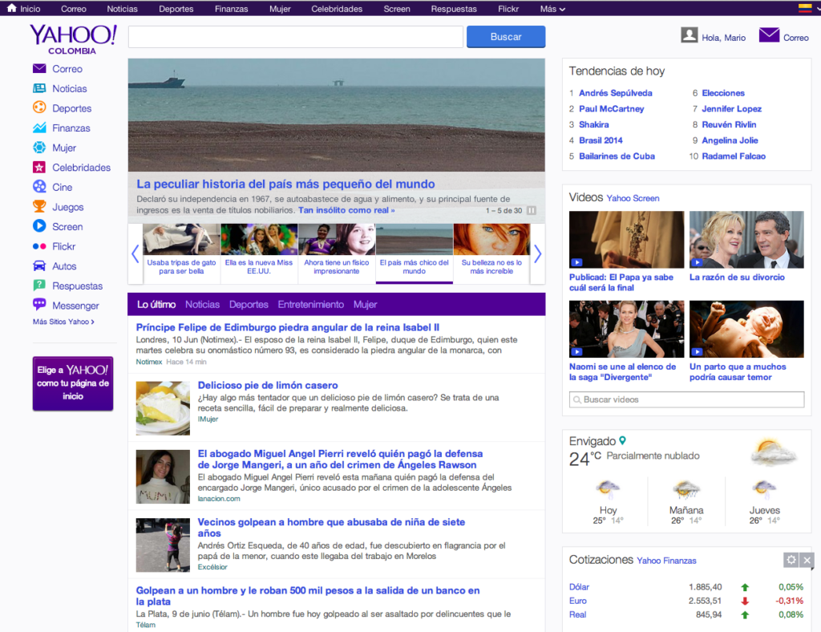
Task: Click the Messenger chat bubble icon
Action: pyautogui.click(x=39, y=305)
